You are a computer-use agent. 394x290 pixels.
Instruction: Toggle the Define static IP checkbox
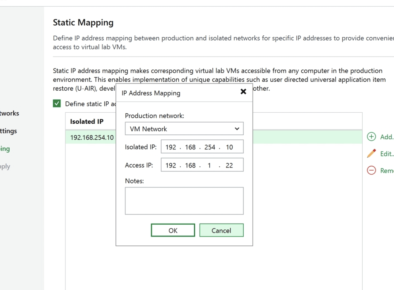coord(57,103)
